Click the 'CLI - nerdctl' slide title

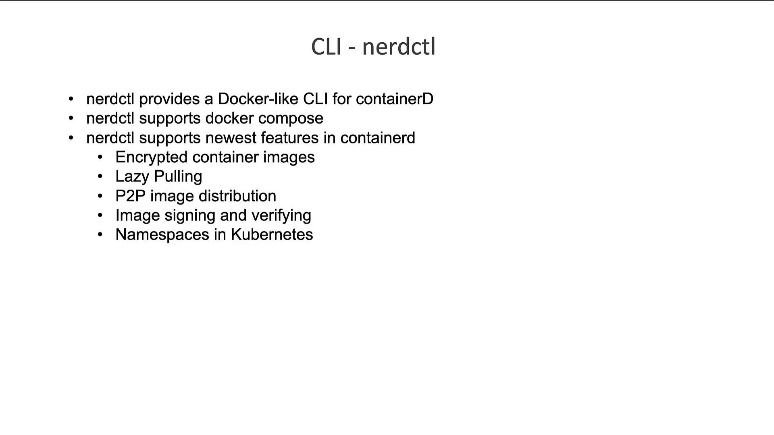372,47
